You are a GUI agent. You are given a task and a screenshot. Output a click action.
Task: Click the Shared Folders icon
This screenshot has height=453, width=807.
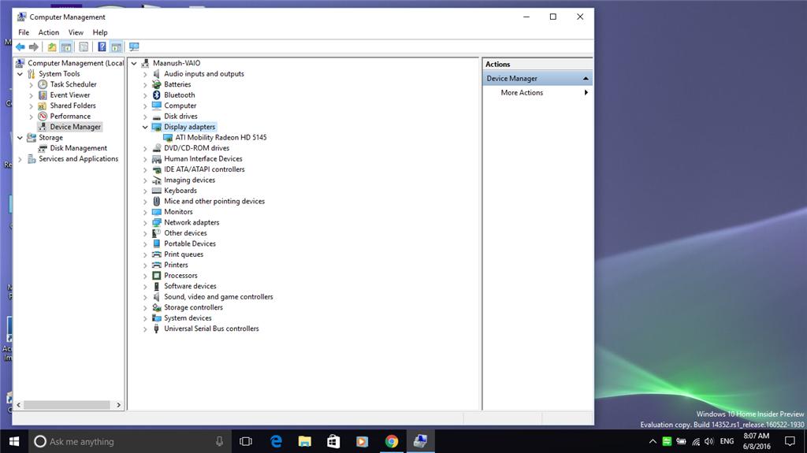point(43,106)
